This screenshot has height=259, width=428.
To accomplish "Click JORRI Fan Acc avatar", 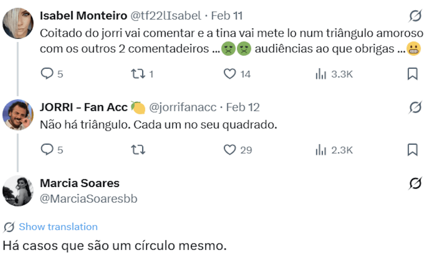I will 18,115.
